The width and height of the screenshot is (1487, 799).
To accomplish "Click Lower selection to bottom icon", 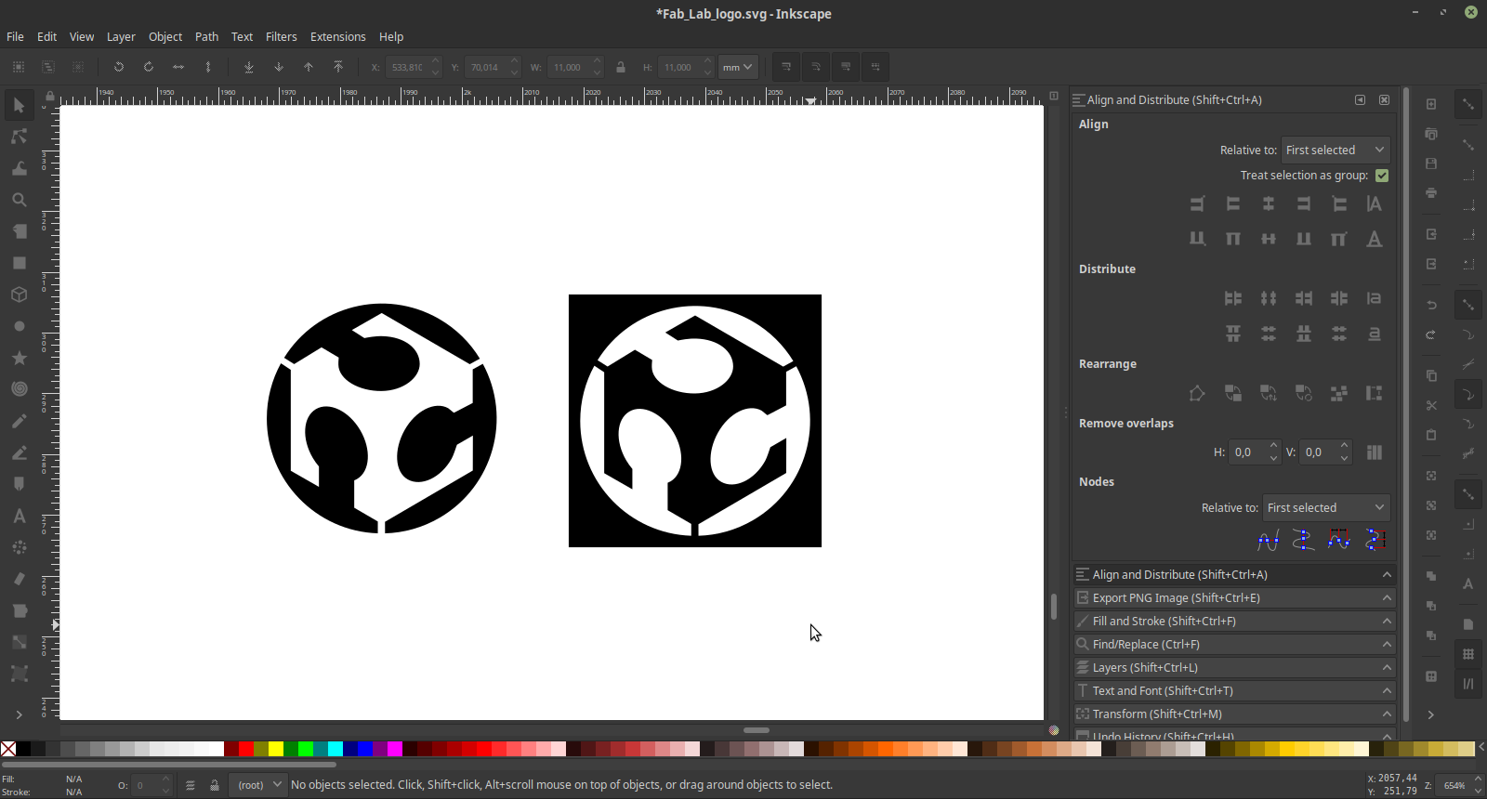I will (x=249, y=67).
